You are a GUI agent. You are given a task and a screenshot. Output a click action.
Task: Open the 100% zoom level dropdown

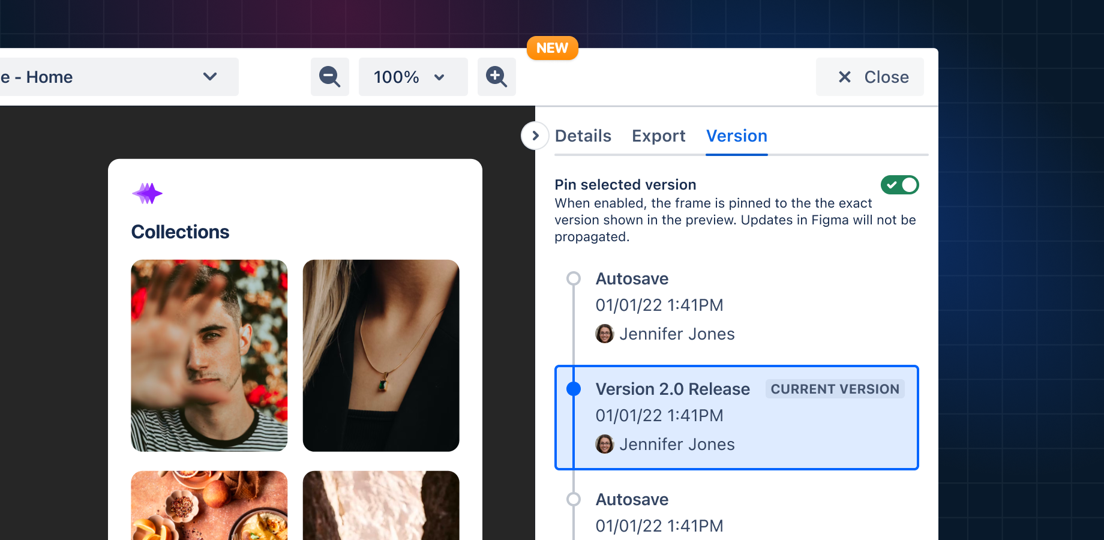pyautogui.click(x=413, y=77)
